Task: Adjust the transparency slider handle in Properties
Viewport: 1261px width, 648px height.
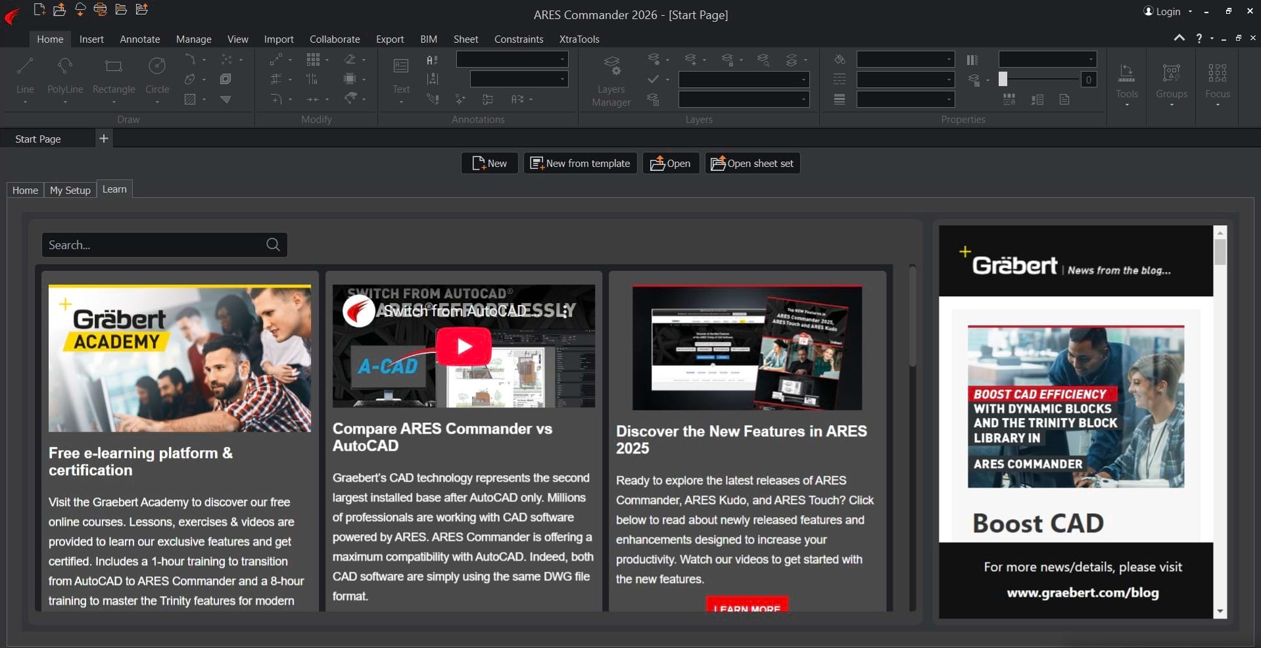Action: point(1003,79)
